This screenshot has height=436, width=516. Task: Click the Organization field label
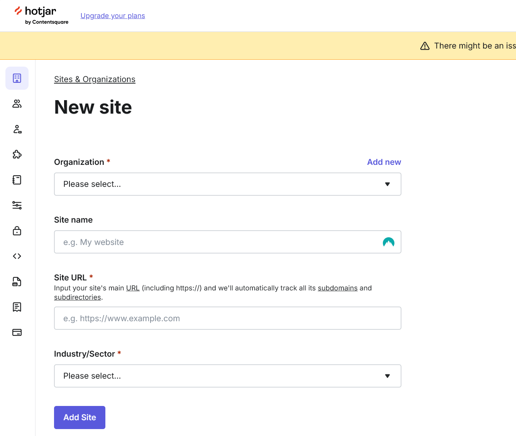coord(79,162)
